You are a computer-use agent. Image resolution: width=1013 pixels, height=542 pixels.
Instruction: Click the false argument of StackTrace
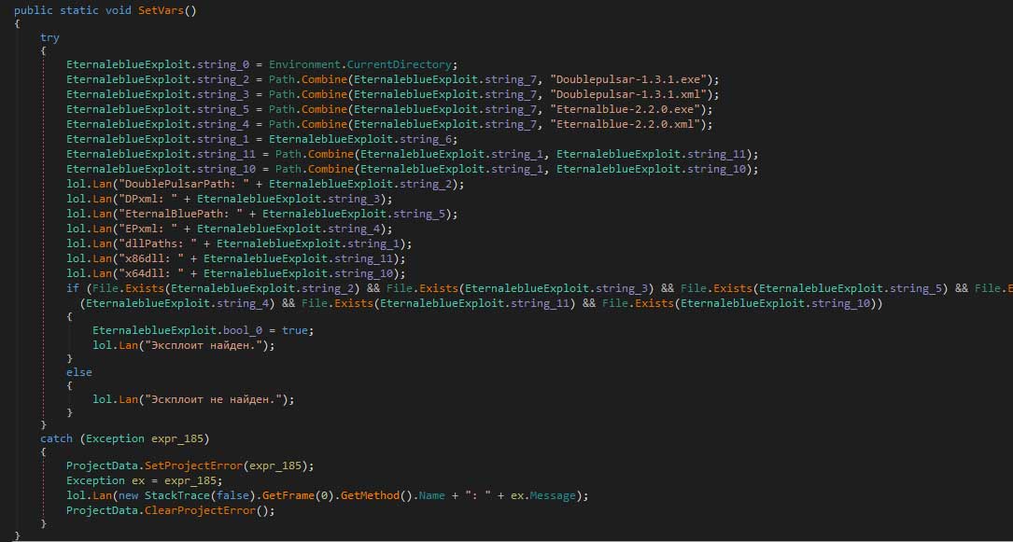[x=232, y=495]
